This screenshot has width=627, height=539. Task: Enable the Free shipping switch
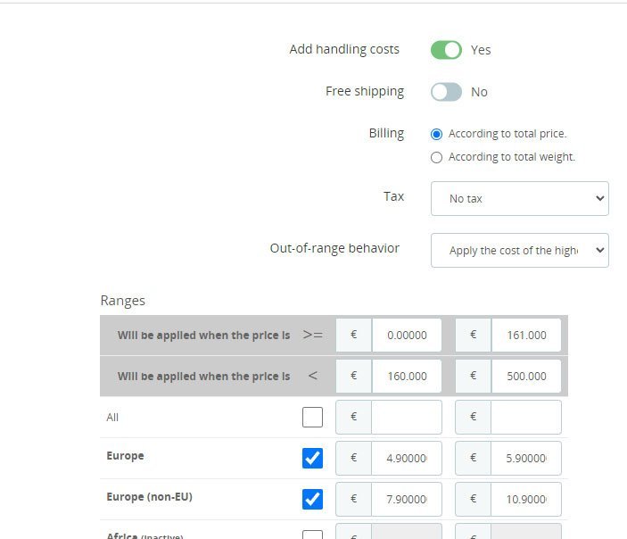[x=446, y=92]
